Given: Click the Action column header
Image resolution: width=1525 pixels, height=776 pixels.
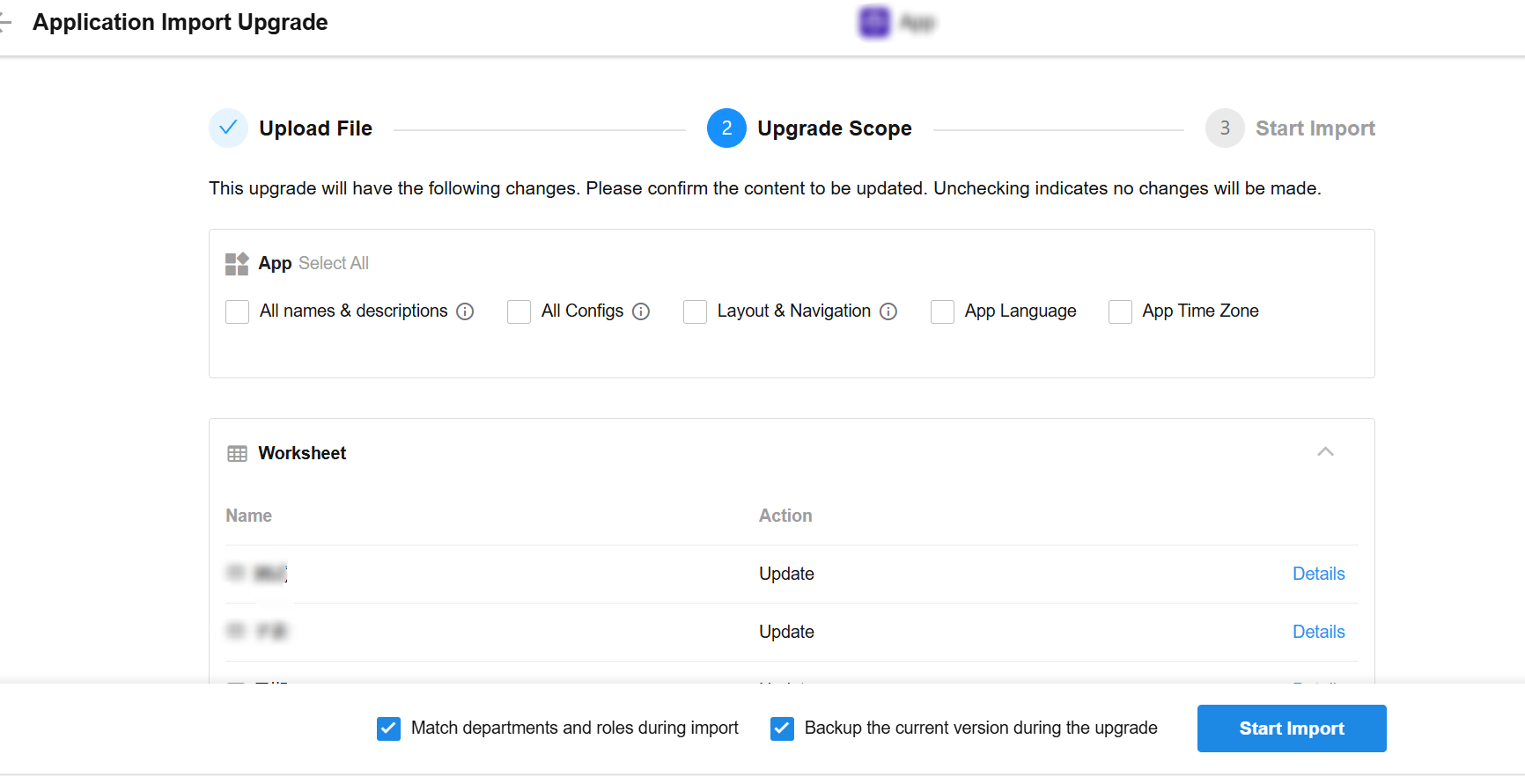Looking at the screenshot, I should (x=785, y=516).
